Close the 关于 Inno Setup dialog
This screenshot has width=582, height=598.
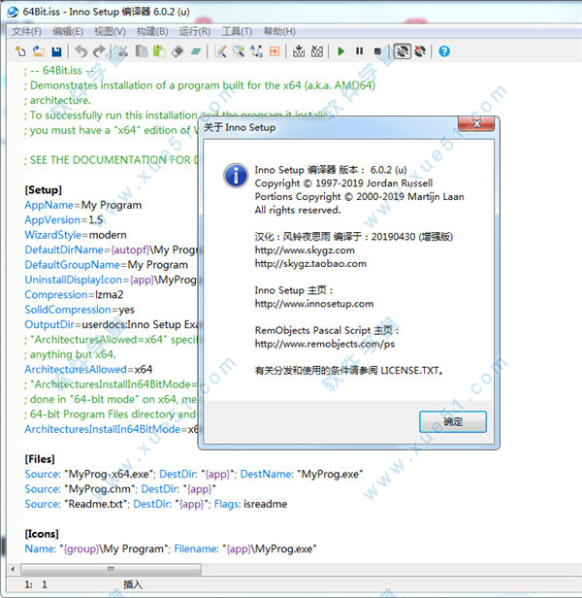click(476, 123)
